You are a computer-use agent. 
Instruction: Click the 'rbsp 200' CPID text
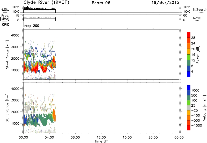pyautogui.click(x=32, y=26)
